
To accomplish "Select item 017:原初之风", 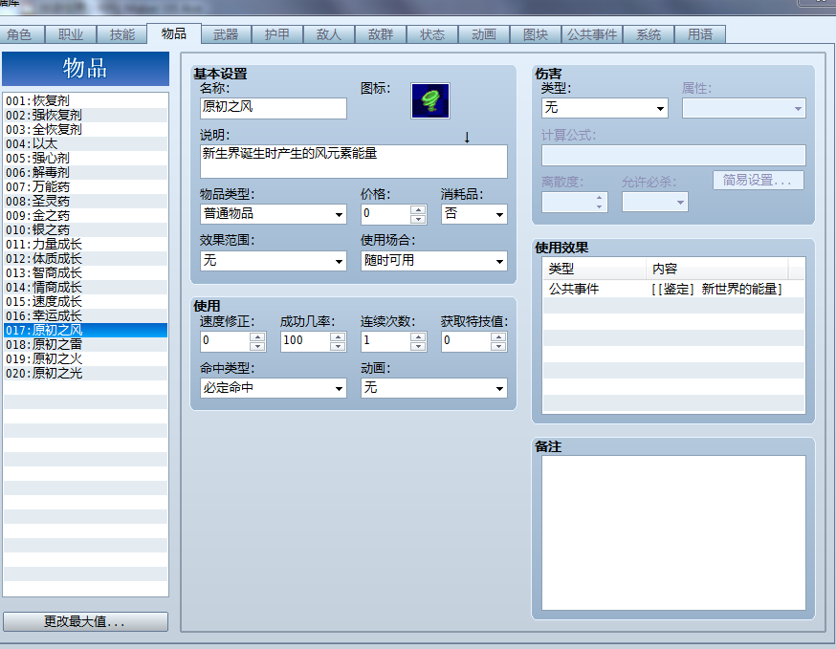I will (85, 331).
